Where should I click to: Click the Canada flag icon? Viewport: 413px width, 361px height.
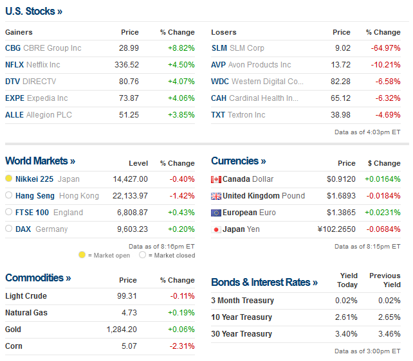click(x=216, y=180)
